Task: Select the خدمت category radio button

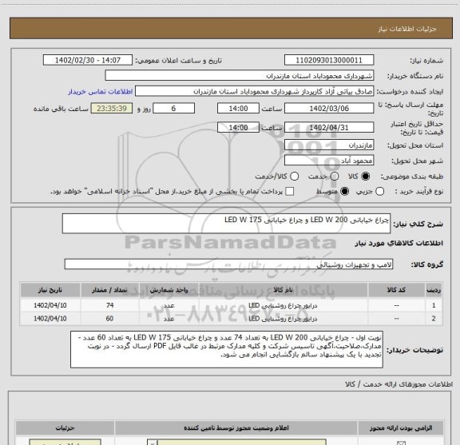Action: 335,177
